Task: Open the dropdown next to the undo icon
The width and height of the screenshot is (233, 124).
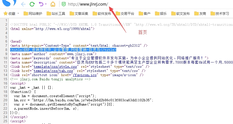Action: 45,4
